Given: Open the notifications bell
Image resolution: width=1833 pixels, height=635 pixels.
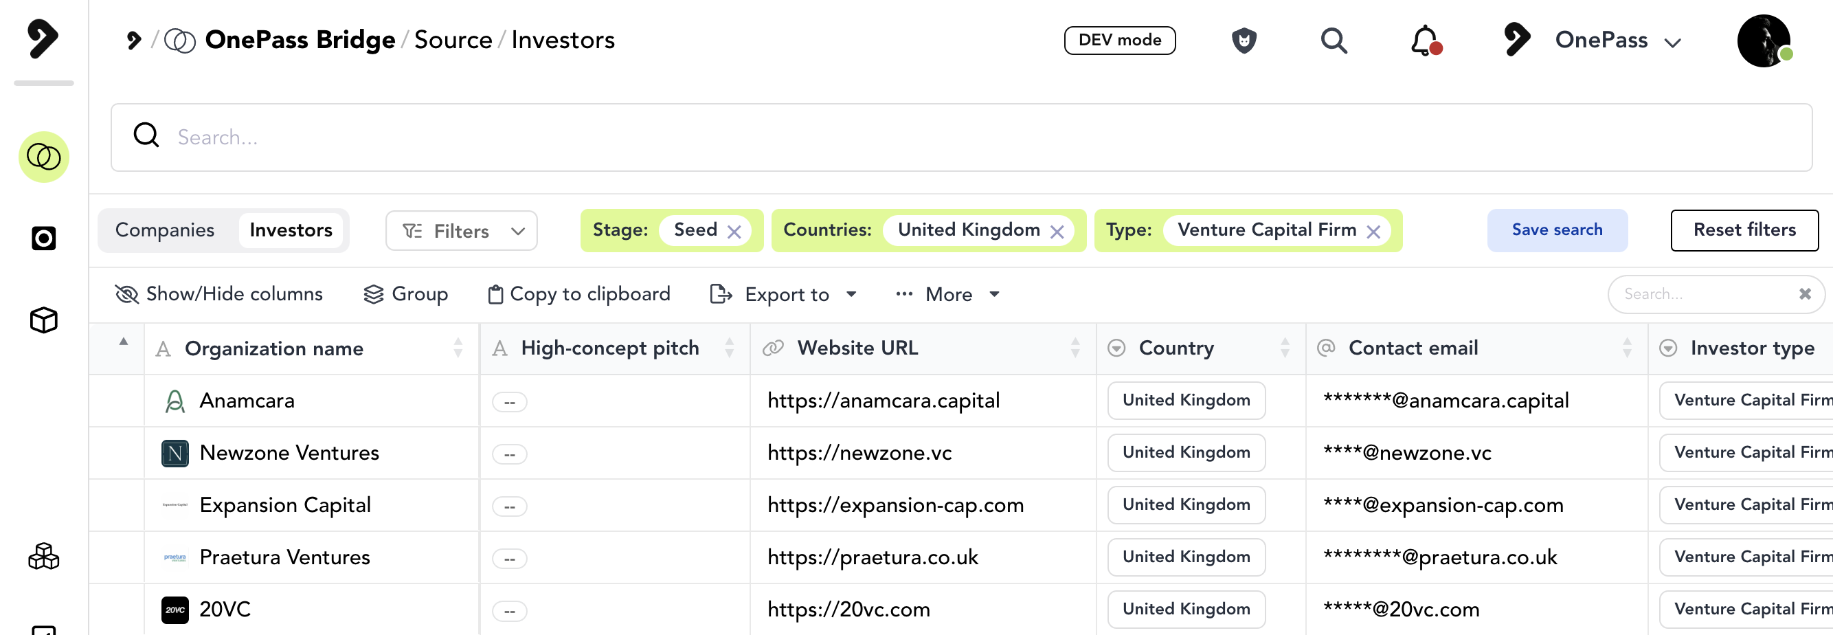Looking at the screenshot, I should pyautogui.click(x=1425, y=41).
